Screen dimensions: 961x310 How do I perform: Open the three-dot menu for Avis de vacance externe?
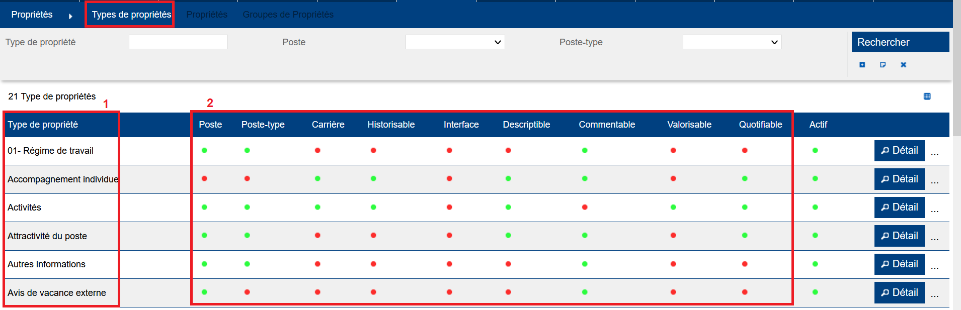click(x=934, y=294)
